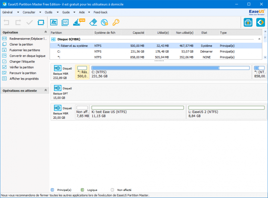This screenshot has height=198, width=268.
Task: Open the Guide menu
Action: [66, 12]
